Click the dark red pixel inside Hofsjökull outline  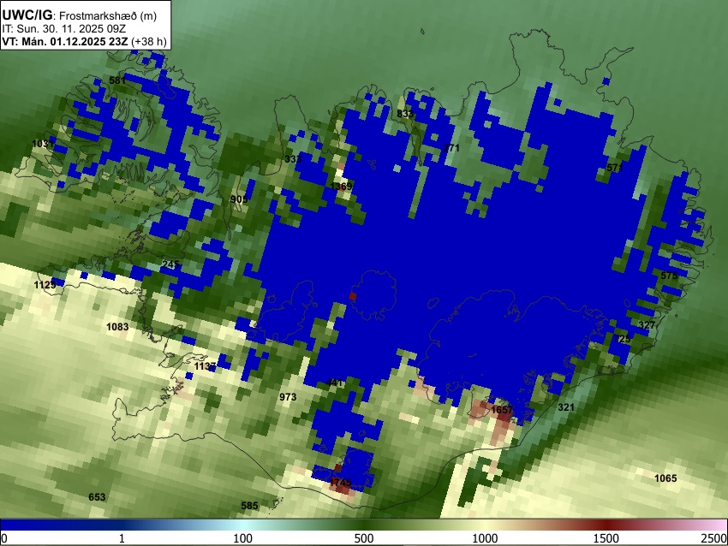click(353, 296)
